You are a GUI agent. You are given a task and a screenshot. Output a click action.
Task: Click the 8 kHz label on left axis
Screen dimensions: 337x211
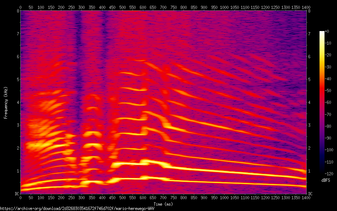(x=17, y=11)
